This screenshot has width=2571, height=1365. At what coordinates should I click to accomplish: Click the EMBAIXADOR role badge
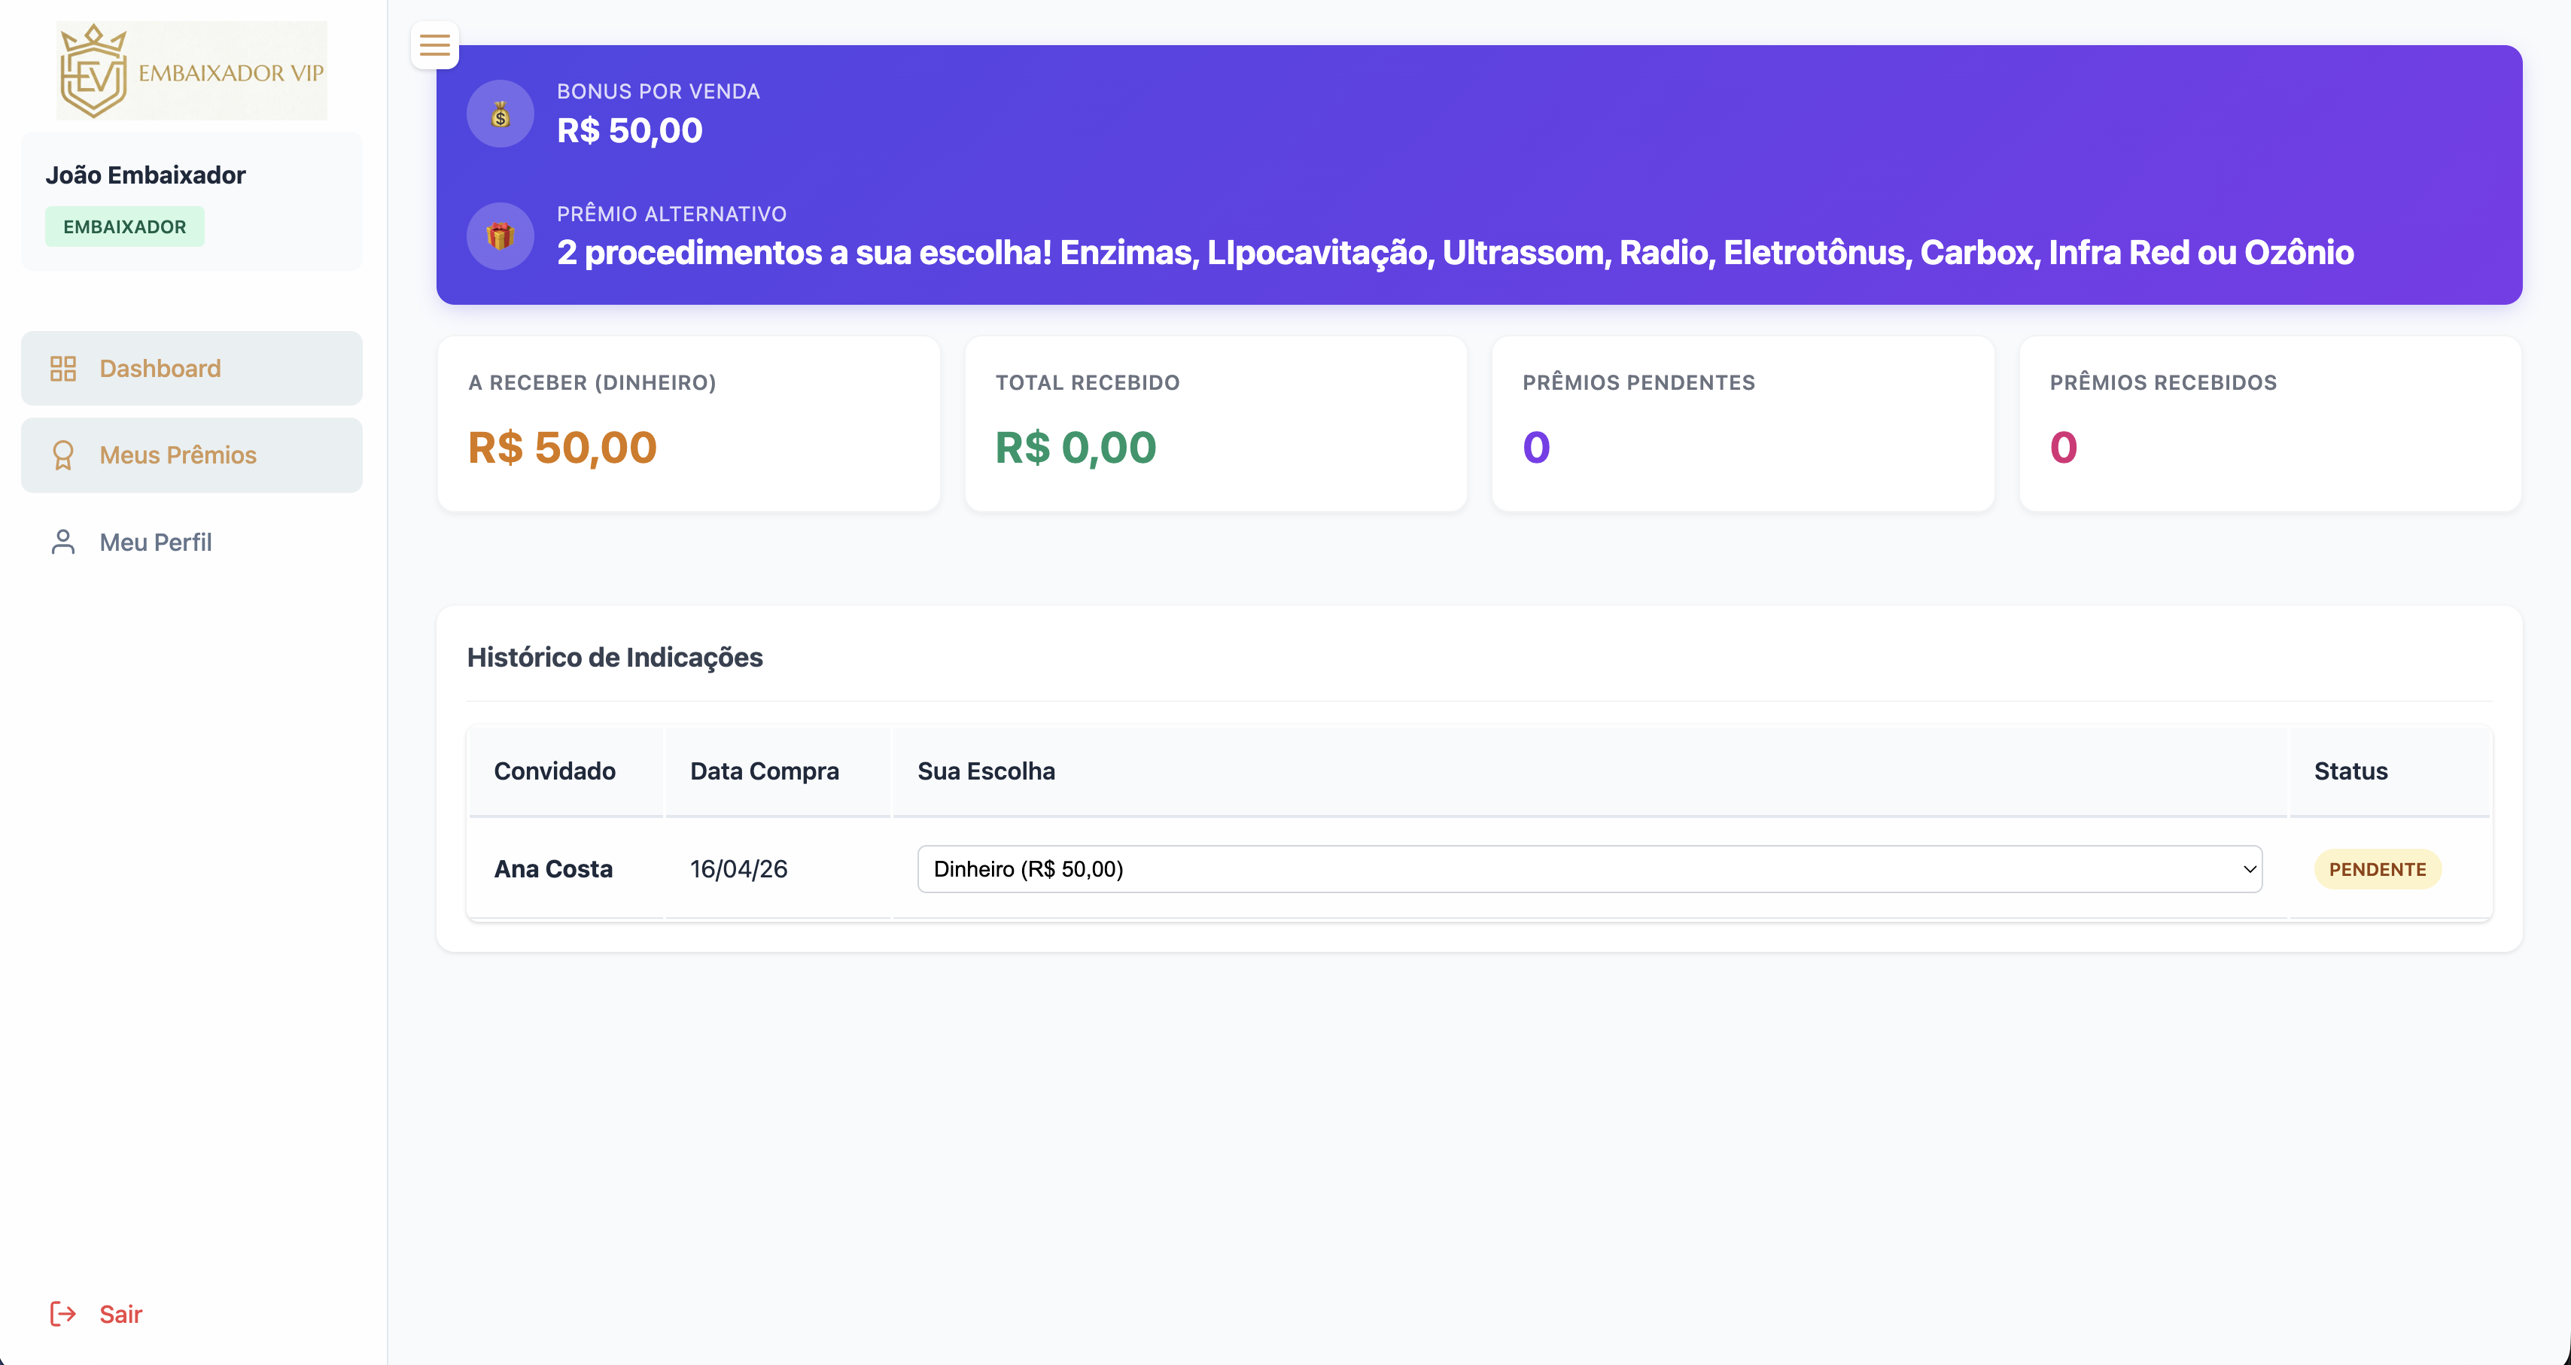125,226
